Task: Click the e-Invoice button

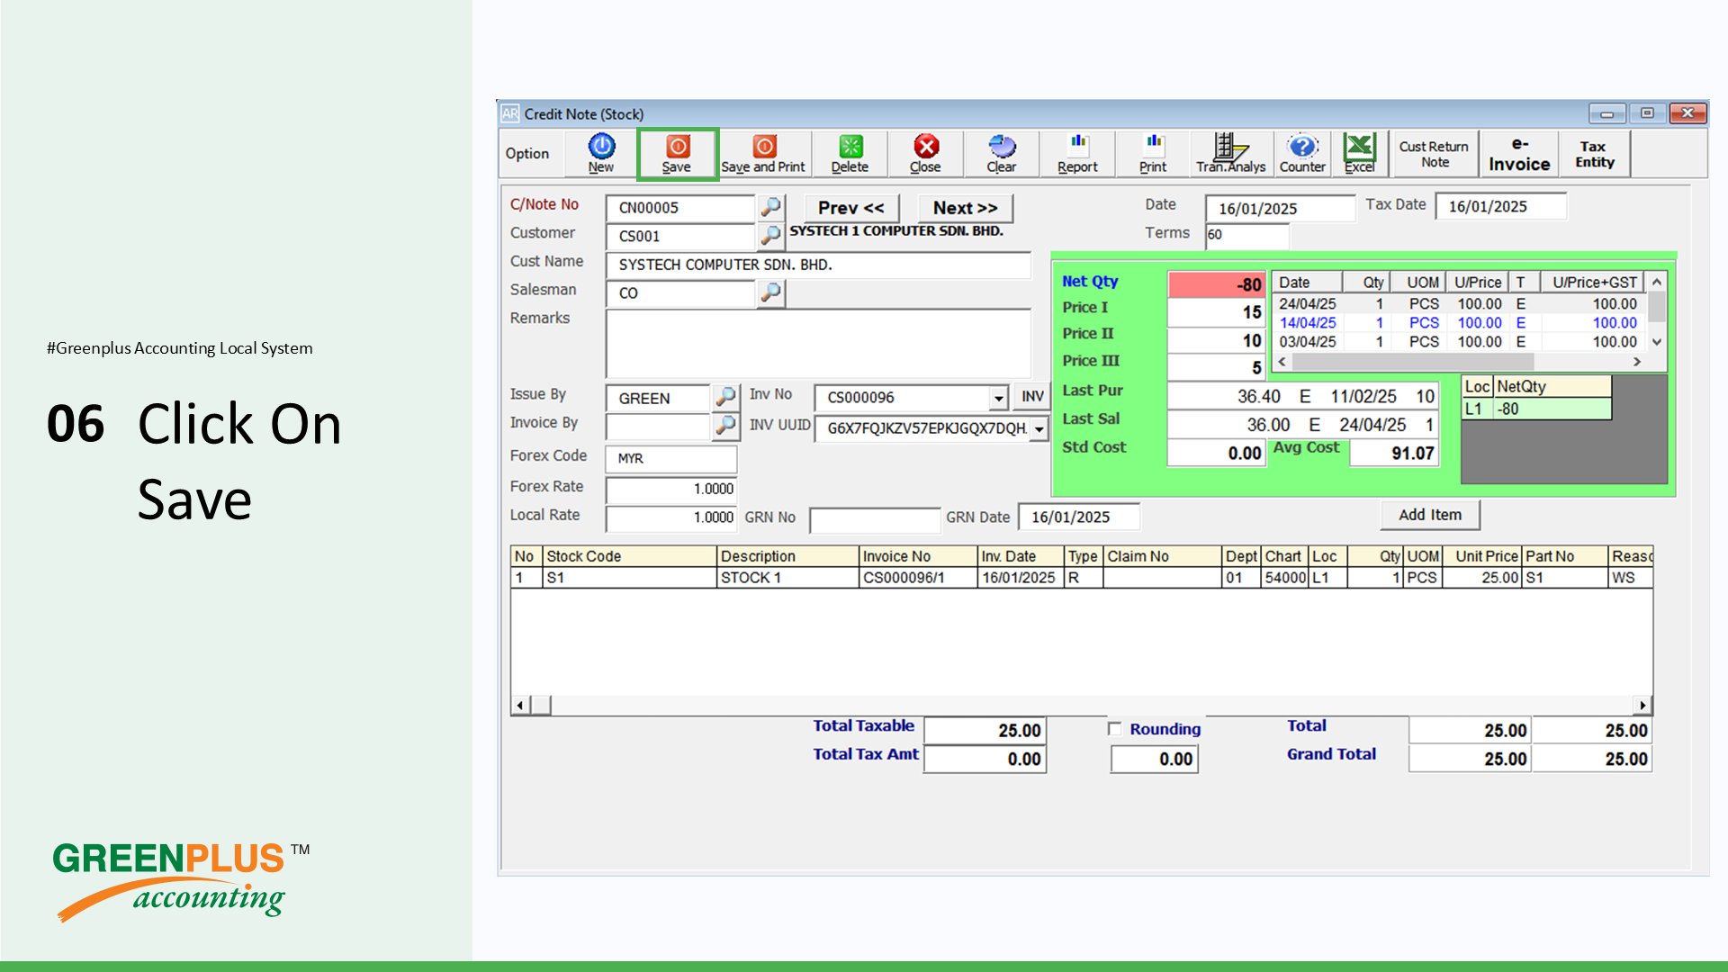Action: (x=1519, y=154)
